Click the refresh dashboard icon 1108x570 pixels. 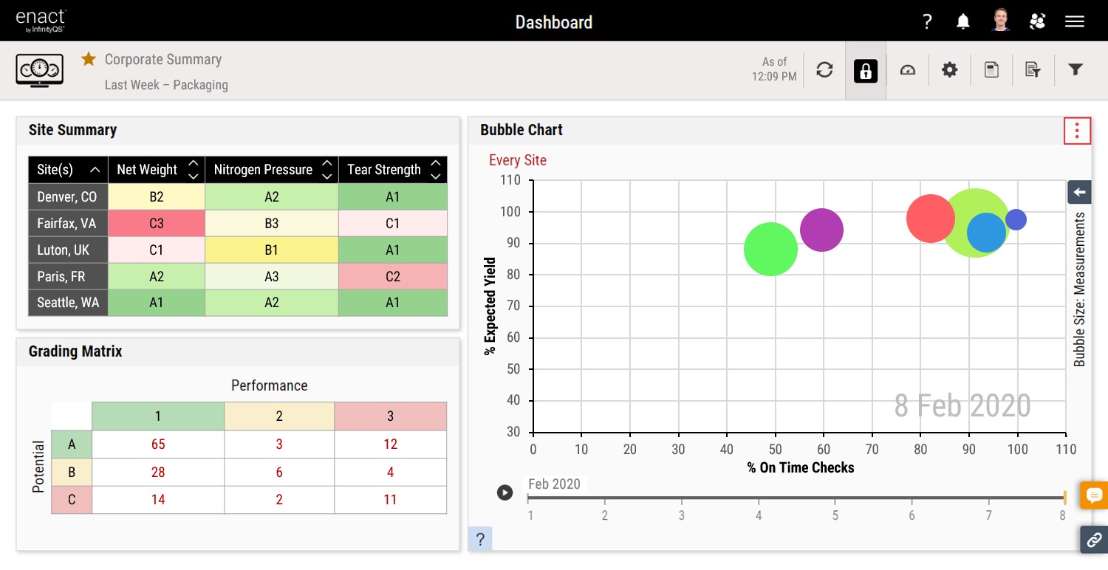click(824, 70)
